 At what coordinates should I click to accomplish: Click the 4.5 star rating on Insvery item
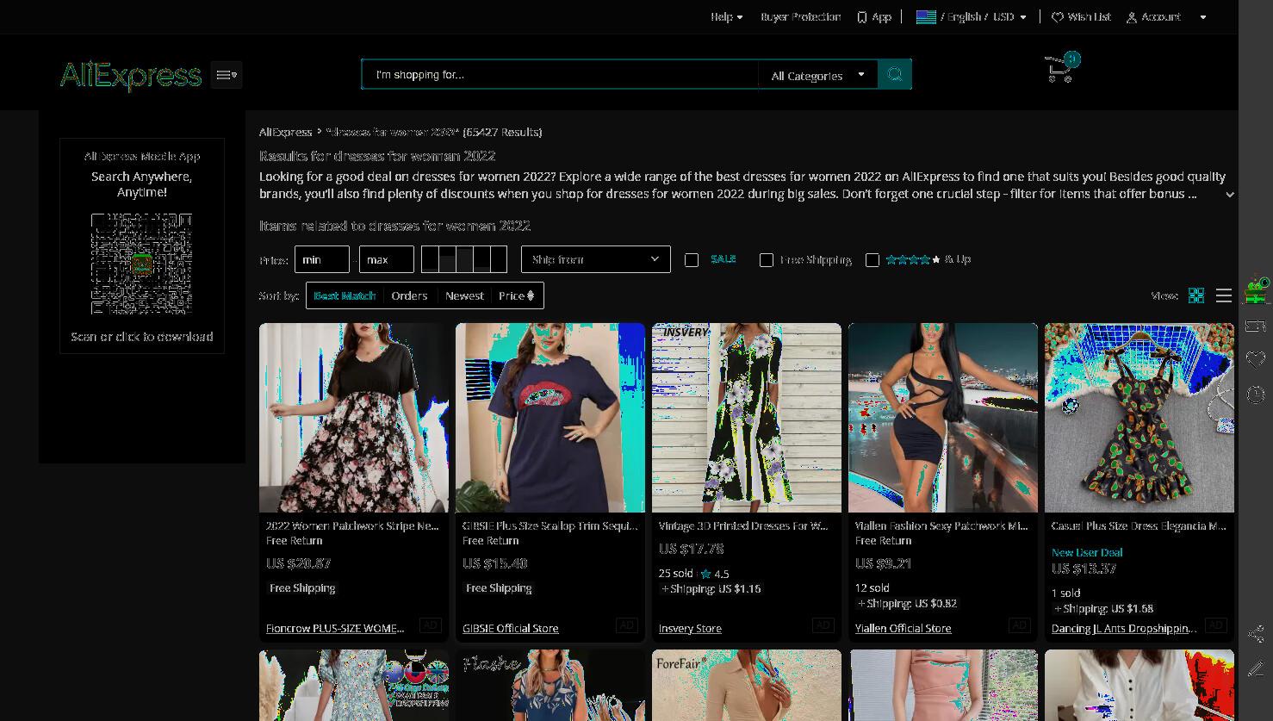point(716,574)
